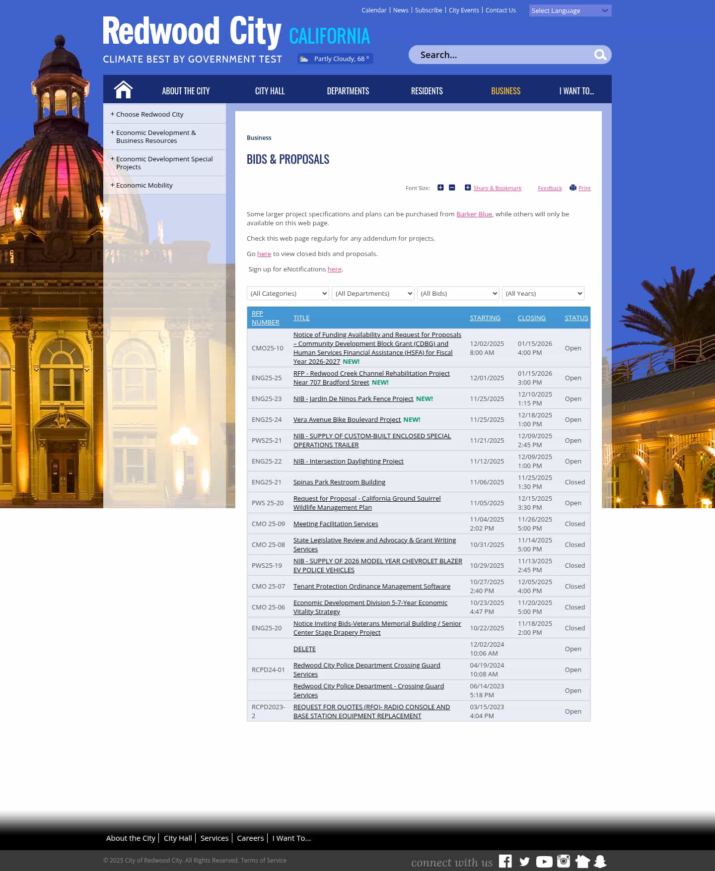Decrease font size with minus icon
The height and width of the screenshot is (871, 715).
pyautogui.click(x=452, y=188)
